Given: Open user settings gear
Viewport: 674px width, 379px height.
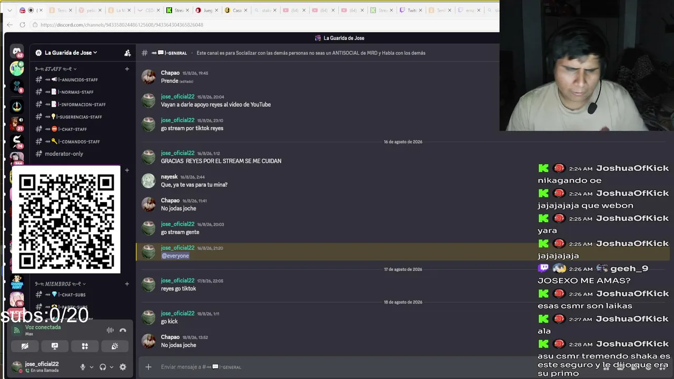Looking at the screenshot, I should [x=123, y=367].
